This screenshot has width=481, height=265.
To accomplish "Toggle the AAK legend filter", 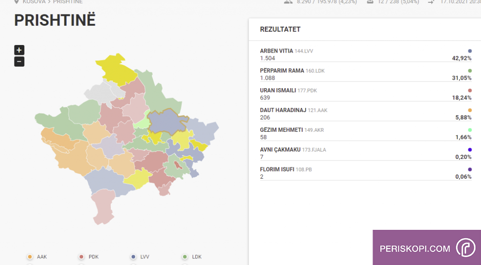I will pyautogui.click(x=30, y=257).
